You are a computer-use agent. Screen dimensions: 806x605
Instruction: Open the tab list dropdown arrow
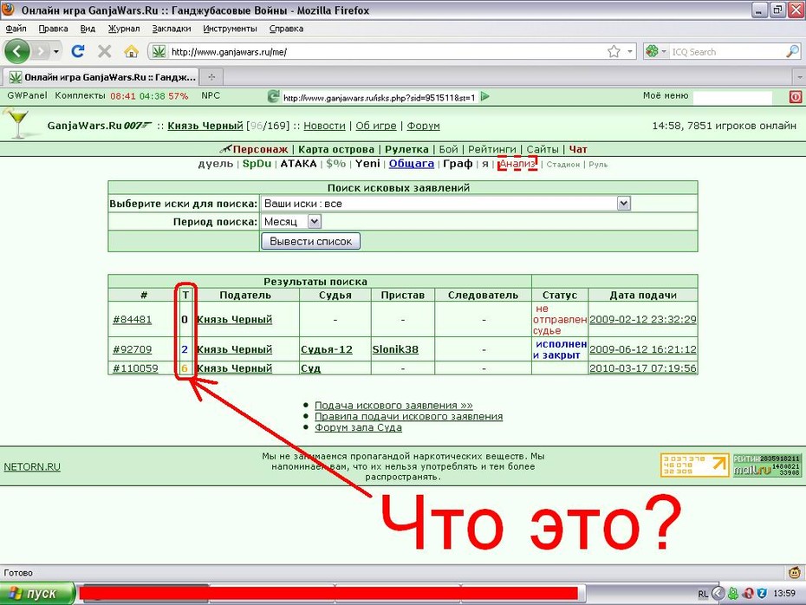799,77
